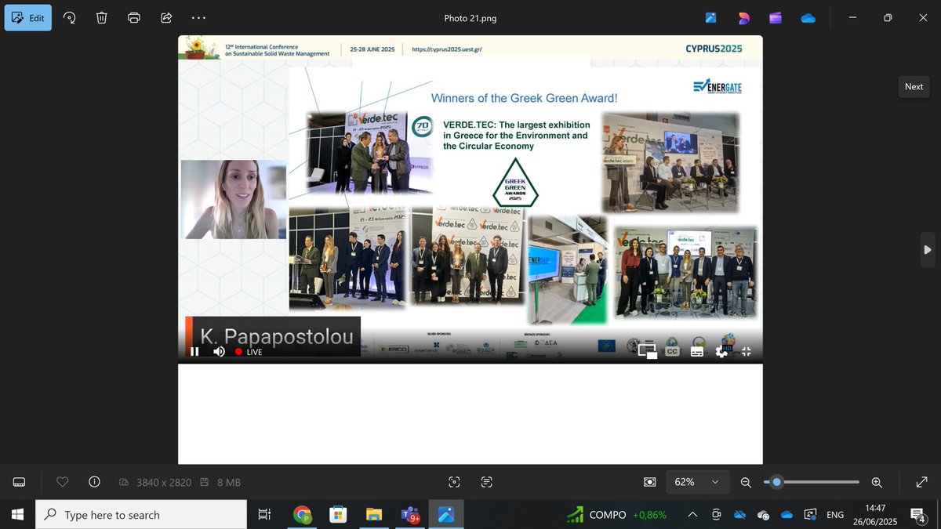Switch the ENG input language indicator

click(835, 515)
